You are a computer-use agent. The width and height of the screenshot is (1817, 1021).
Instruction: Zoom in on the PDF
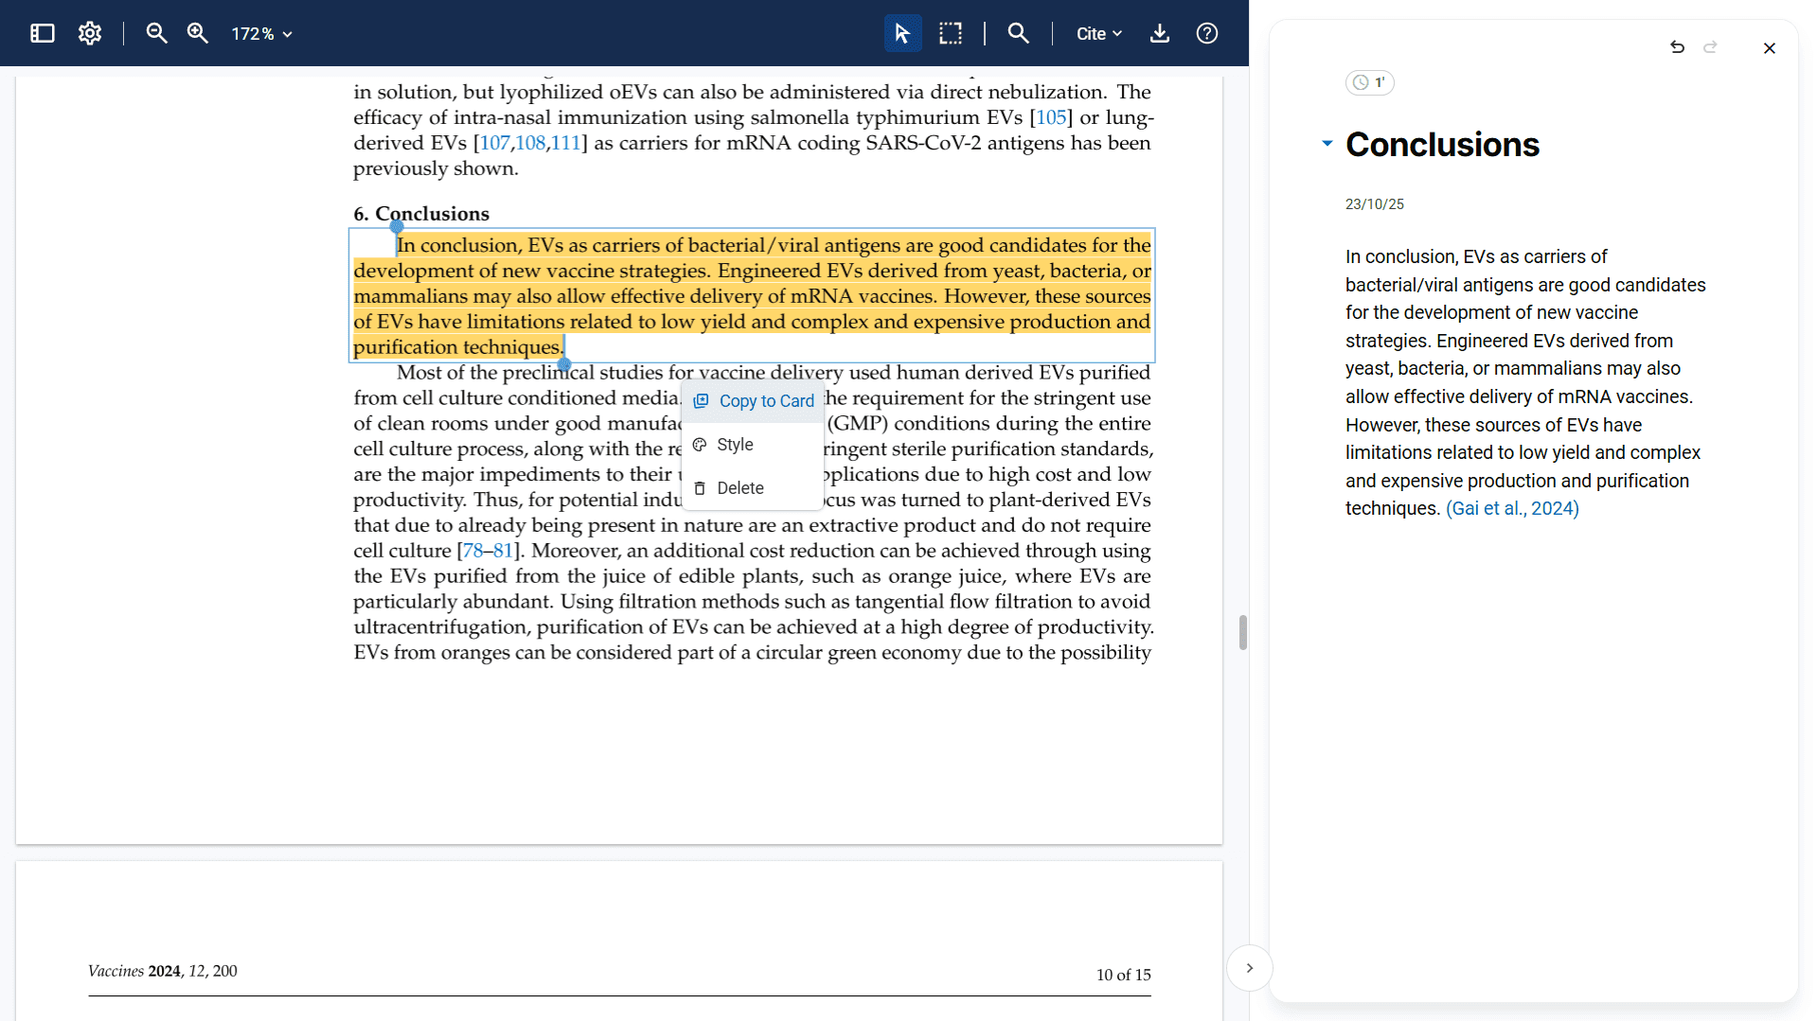[x=197, y=33]
